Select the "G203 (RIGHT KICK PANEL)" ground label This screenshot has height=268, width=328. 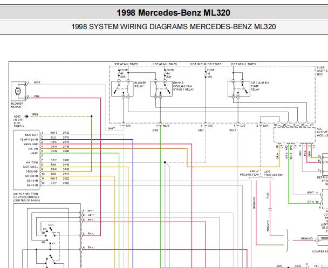19,121
